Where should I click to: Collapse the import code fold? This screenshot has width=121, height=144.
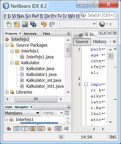pos(86,84)
